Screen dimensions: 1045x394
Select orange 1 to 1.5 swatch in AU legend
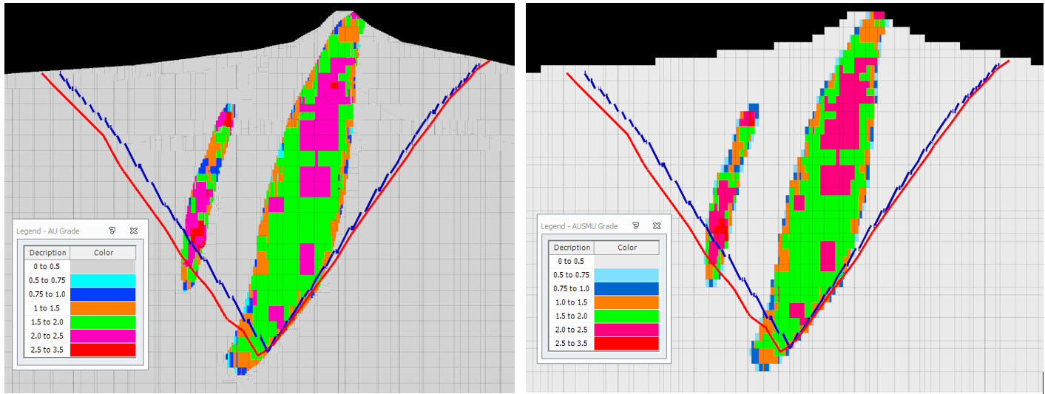pyautogui.click(x=103, y=308)
